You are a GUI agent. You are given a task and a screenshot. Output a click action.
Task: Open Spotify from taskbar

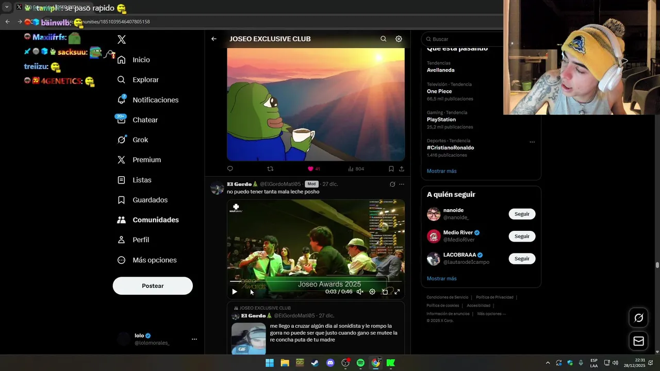point(360,363)
